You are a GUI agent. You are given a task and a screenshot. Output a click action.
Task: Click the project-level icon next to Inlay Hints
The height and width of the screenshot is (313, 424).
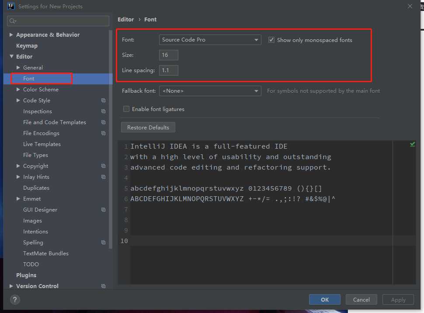pos(103,177)
